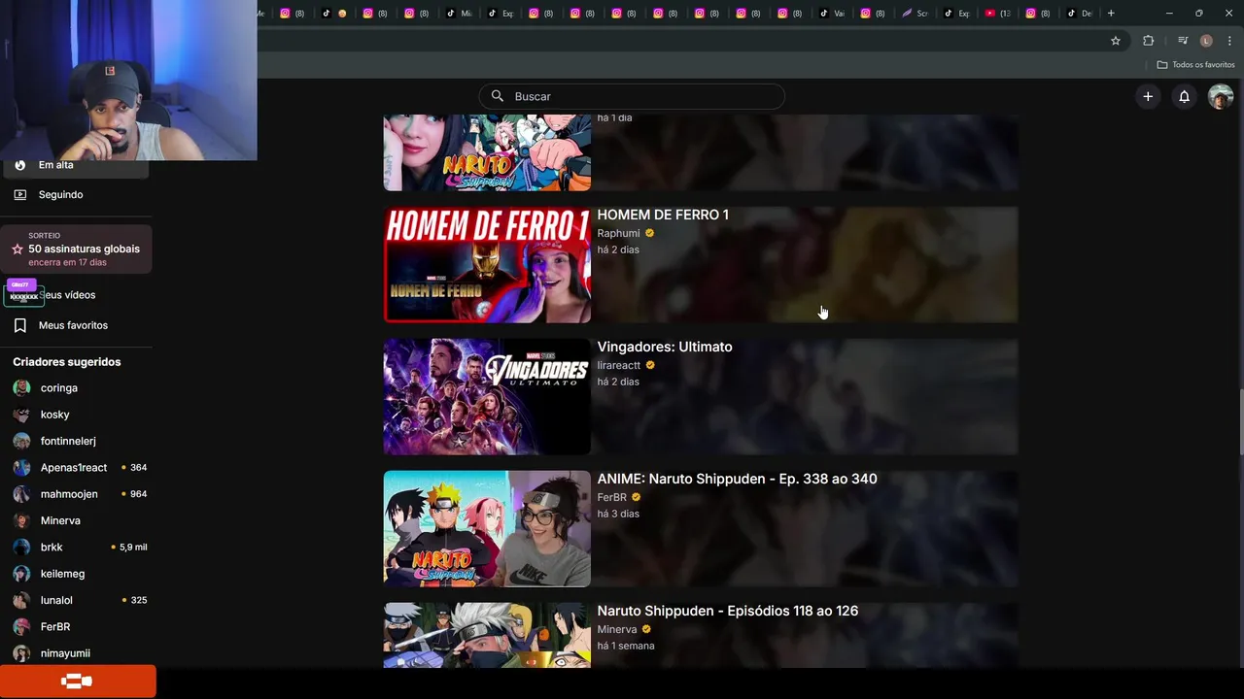
Task: Open the Seguindo section
Action: 76,194
